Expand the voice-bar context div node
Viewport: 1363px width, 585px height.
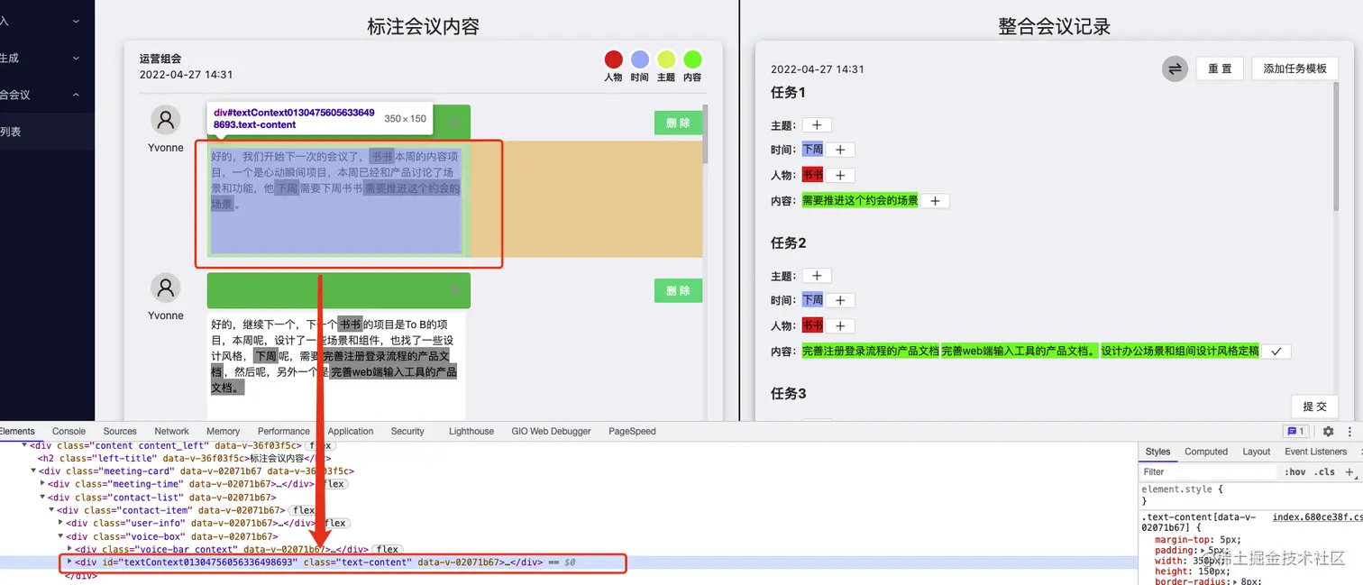pos(69,549)
